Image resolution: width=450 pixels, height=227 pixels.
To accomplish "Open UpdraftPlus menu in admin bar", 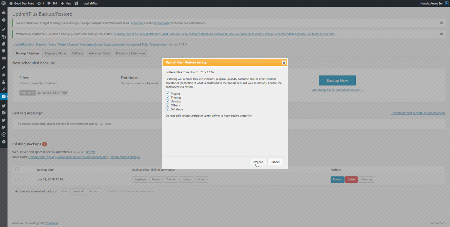I will [x=91, y=4].
